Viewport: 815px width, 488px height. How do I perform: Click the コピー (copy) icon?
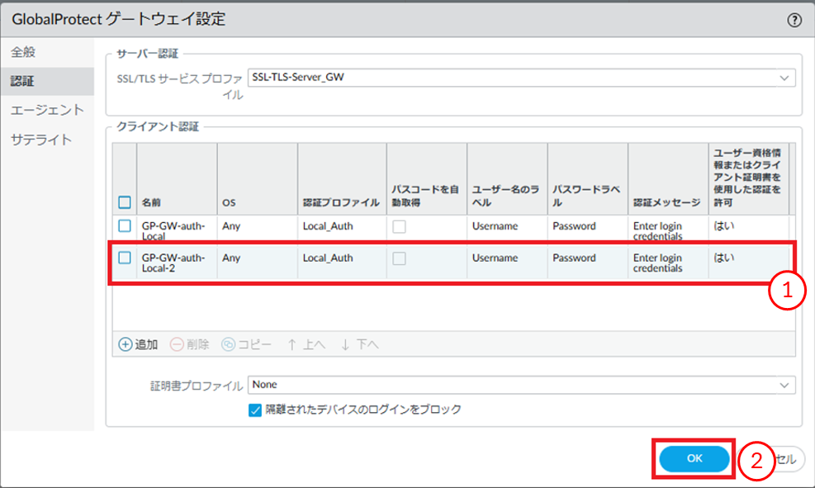(x=228, y=344)
